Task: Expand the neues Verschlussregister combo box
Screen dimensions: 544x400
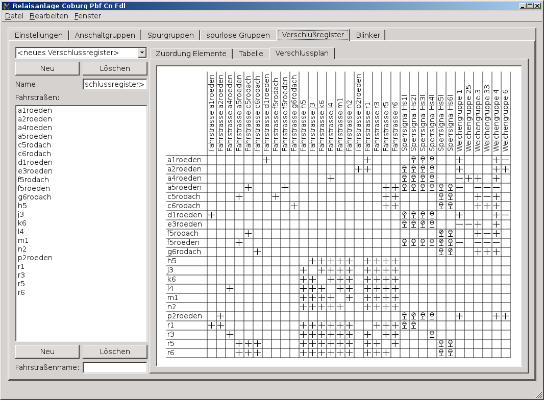Action: [x=142, y=53]
